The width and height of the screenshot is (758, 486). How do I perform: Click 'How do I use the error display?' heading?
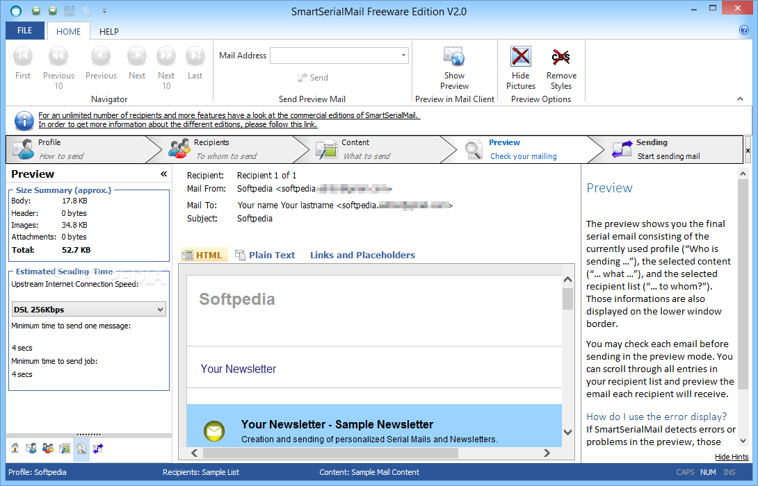(x=656, y=417)
